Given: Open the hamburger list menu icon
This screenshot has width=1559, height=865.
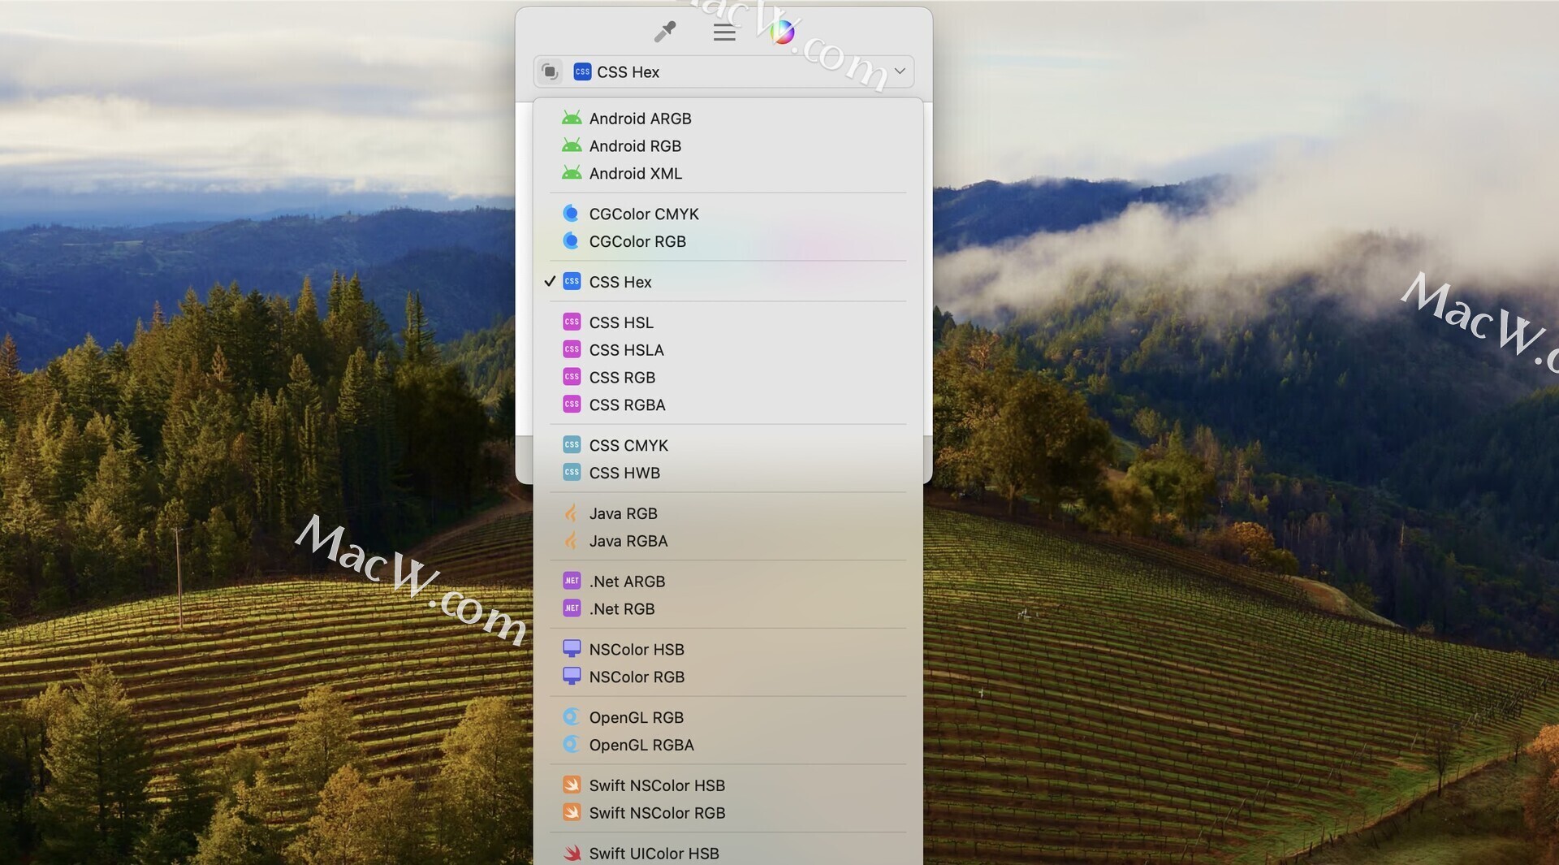Looking at the screenshot, I should click(x=724, y=32).
